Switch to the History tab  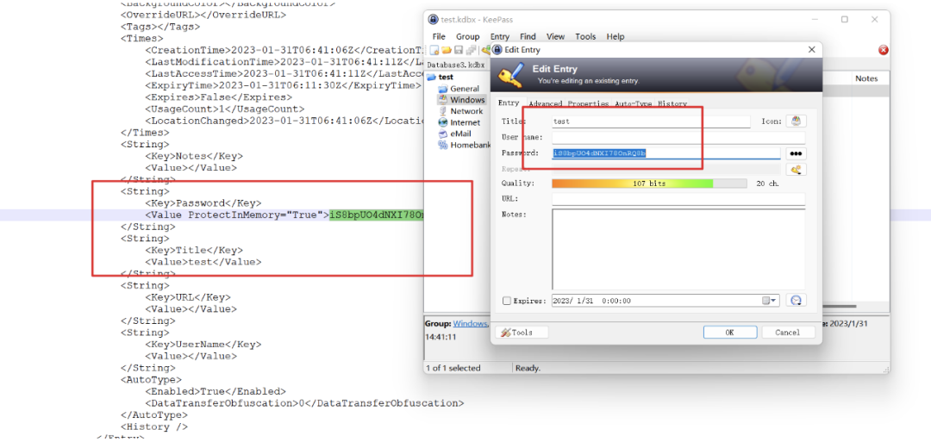672,104
